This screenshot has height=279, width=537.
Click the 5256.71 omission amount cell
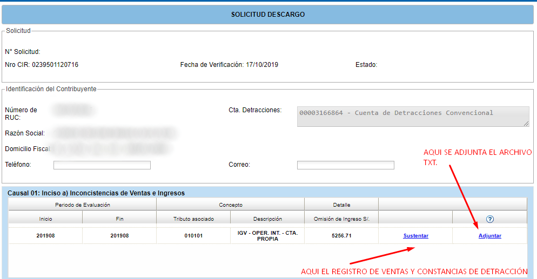pyautogui.click(x=341, y=236)
